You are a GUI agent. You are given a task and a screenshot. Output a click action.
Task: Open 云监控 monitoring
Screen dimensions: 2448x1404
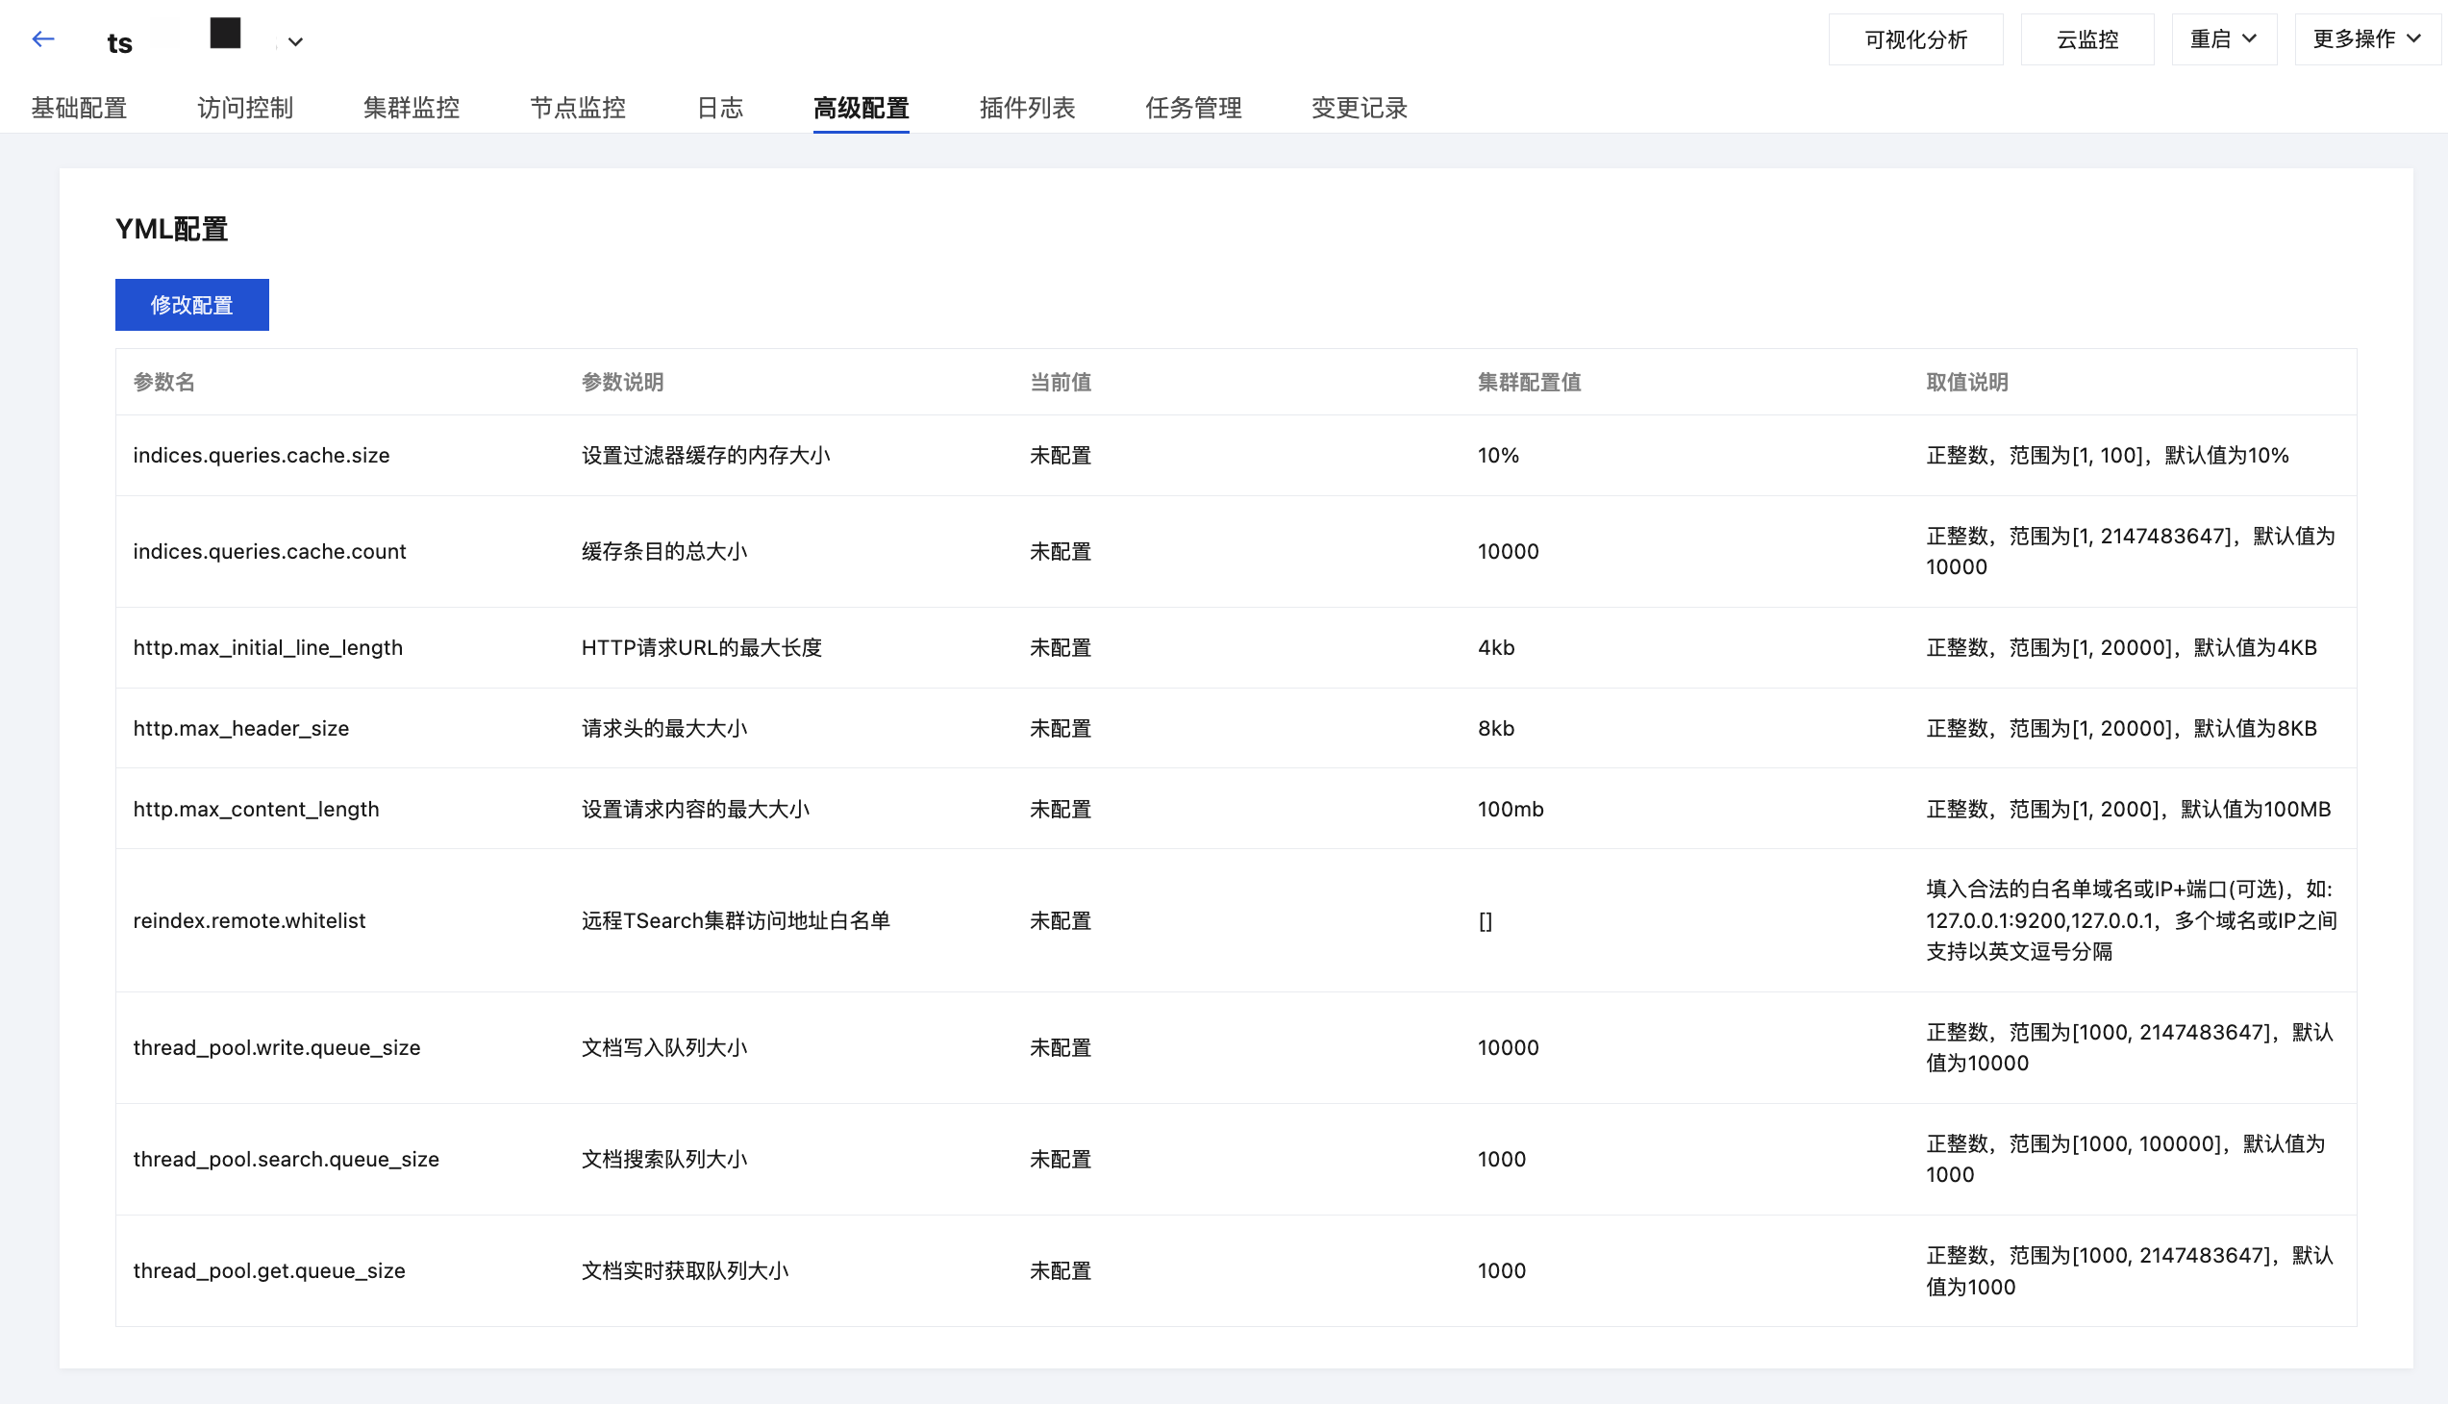point(2086,39)
